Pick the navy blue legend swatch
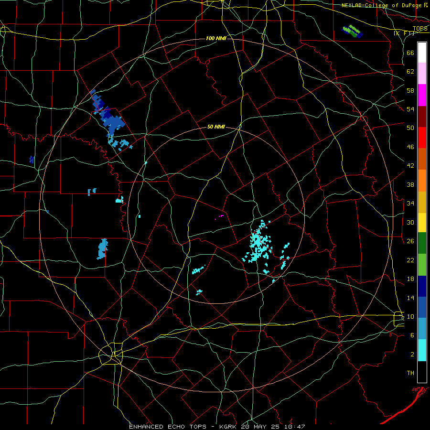Image resolution: width=430 pixels, height=430 pixels. click(422, 286)
